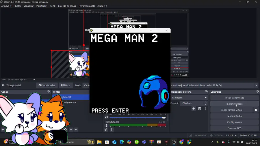Open transition properties three-dot menu
The height and width of the screenshot is (146, 260).
[x=205, y=108]
